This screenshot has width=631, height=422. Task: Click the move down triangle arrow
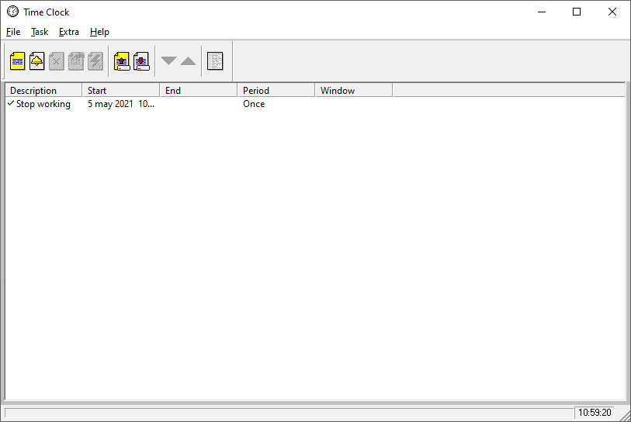[168, 61]
